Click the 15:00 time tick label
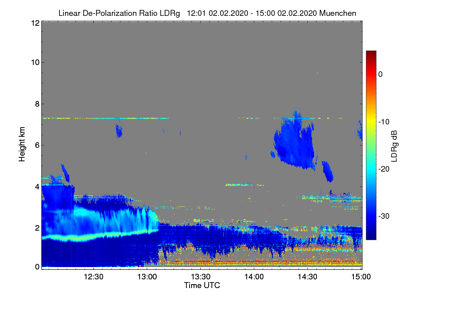The height and width of the screenshot is (317, 476). [361, 277]
